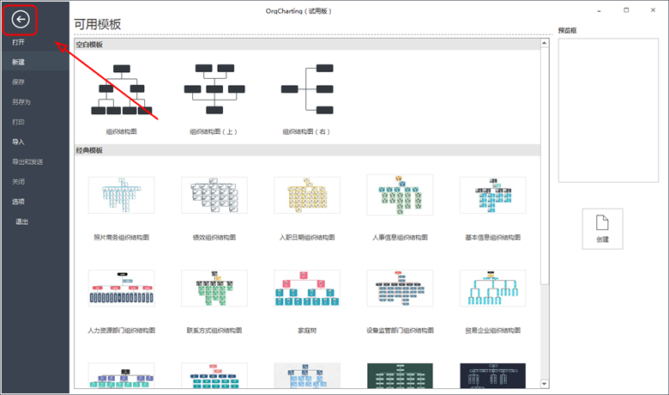Click the 空白模板 section header
The image size is (669, 395).
[x=307, y=45]
